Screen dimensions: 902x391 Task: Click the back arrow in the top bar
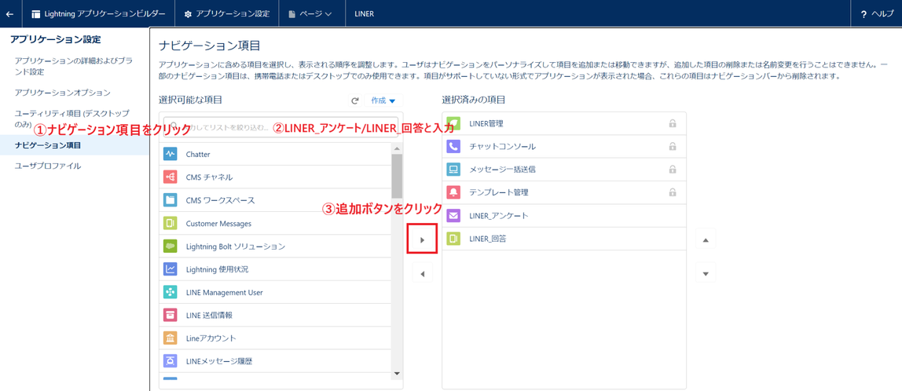click(x=9, y=14)
